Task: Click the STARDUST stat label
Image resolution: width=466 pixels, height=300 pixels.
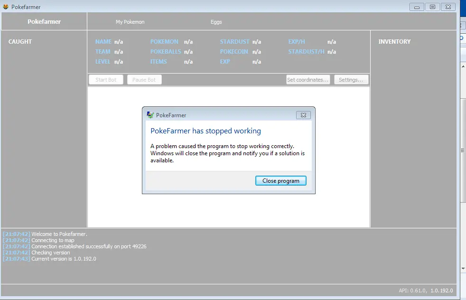Action: 234,42
